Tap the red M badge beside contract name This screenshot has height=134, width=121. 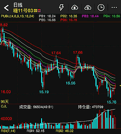pos(39,11)
